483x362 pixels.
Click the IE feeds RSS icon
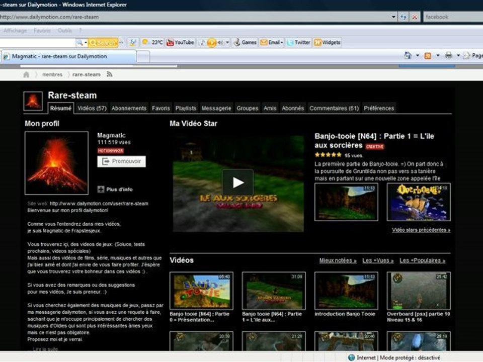(x=428, y=56)
